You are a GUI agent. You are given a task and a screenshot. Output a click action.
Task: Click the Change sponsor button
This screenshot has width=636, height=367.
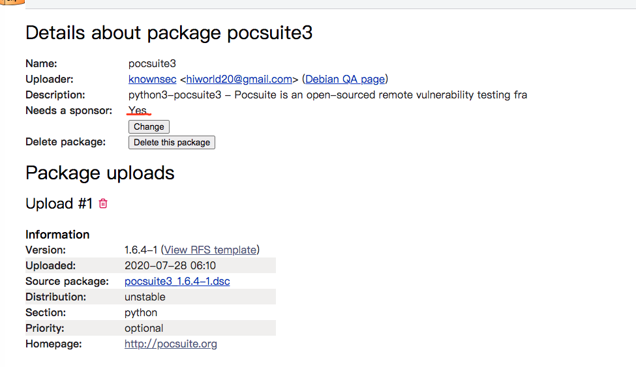(149, 126)
